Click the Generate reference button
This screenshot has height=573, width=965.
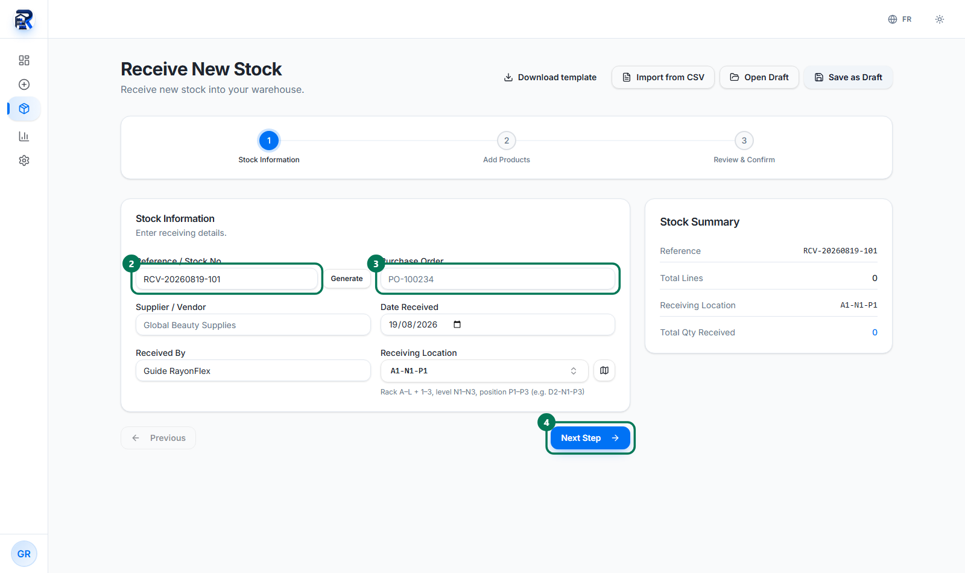tap(347, 279)
